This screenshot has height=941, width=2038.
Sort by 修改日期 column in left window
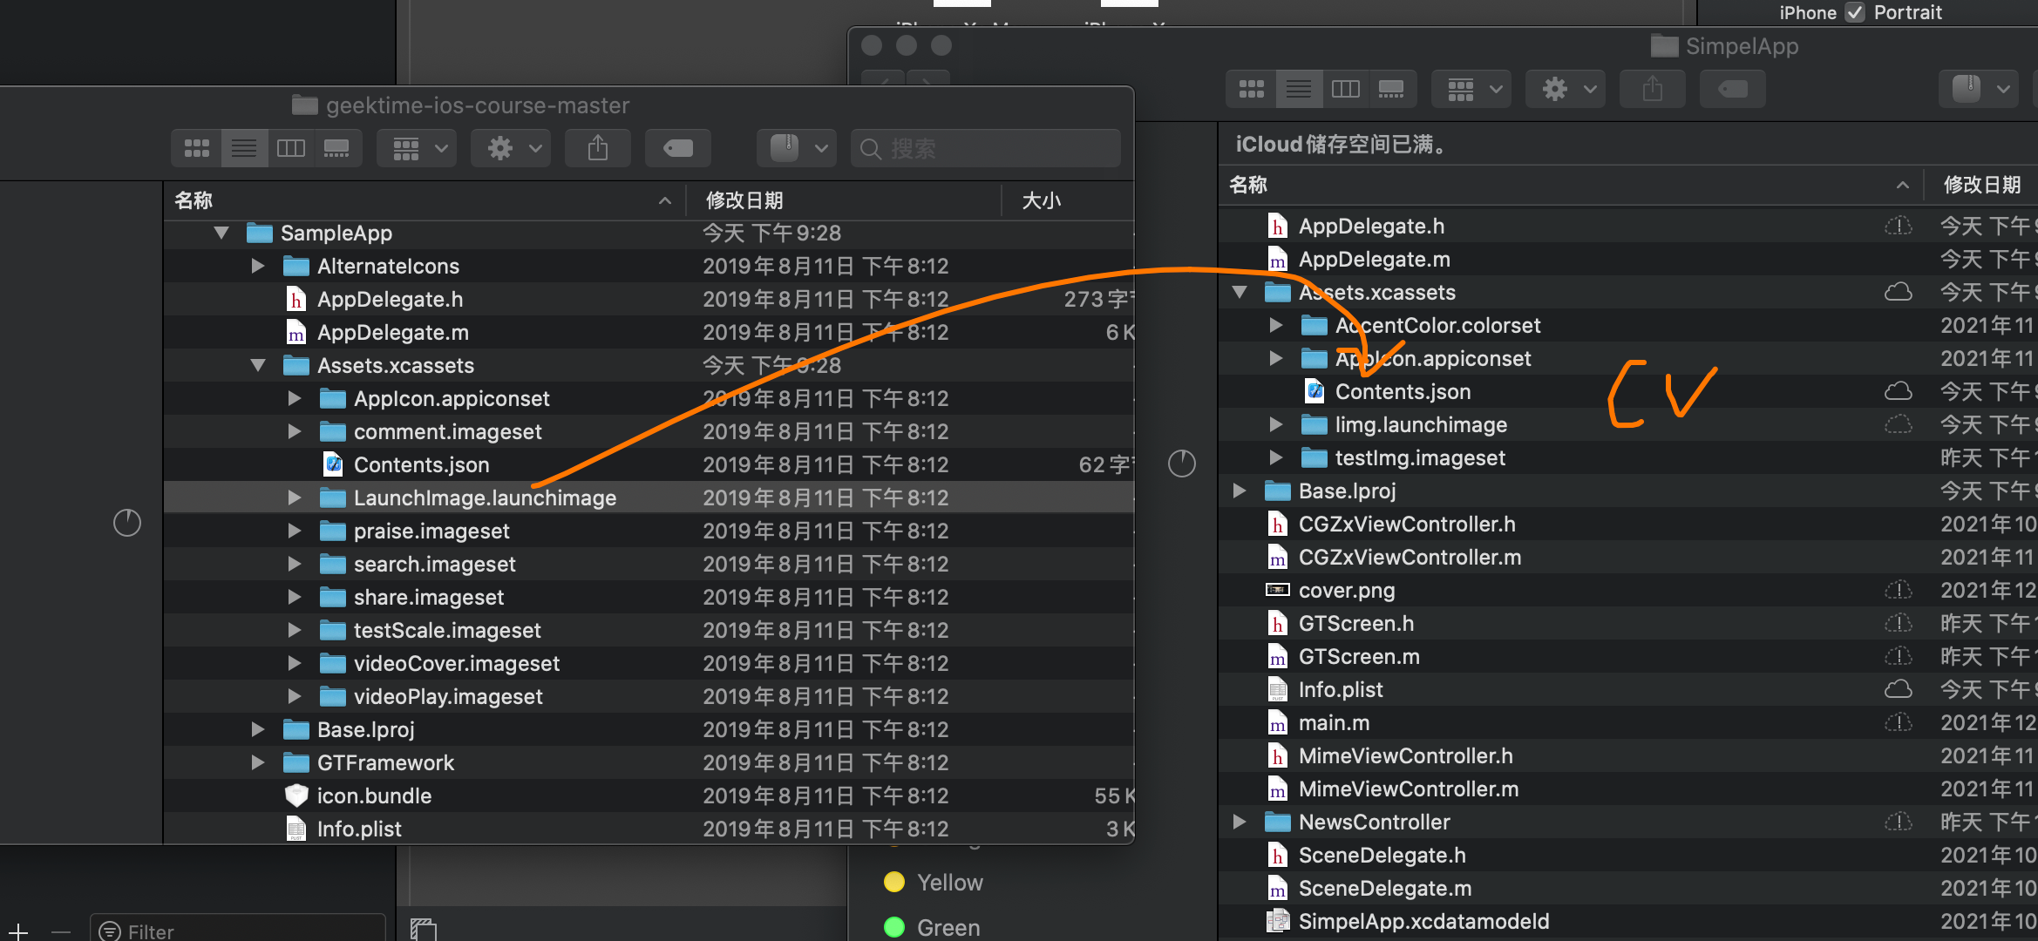[x=744, y=200]
